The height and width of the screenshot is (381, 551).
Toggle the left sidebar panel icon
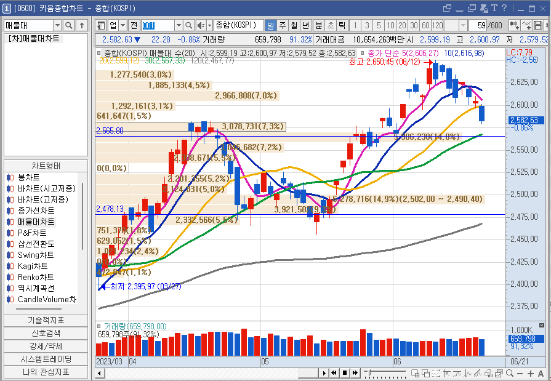(x=101, y=25)
